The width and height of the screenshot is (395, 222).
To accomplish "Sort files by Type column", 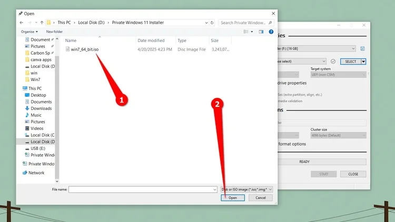I will 182,41.
